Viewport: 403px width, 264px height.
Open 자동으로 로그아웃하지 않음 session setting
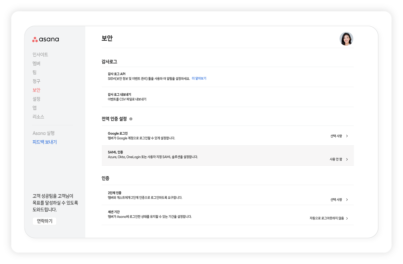(326, 218)
